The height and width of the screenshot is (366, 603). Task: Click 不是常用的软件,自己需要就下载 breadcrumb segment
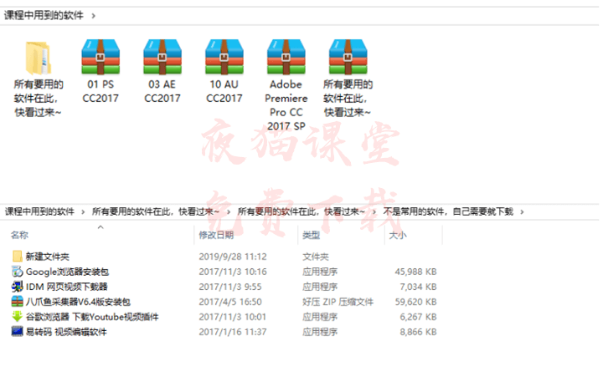coord(448,211)
